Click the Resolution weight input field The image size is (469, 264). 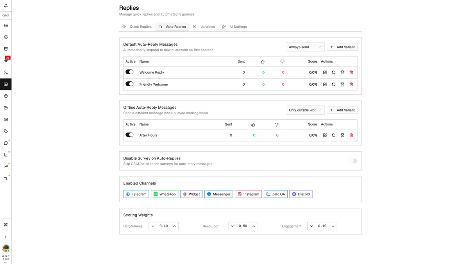point(243,226)
